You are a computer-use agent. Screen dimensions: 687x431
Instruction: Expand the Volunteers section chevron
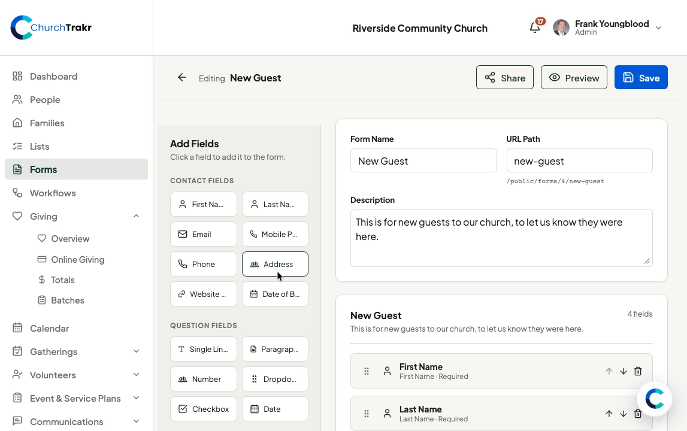(136, 375)
